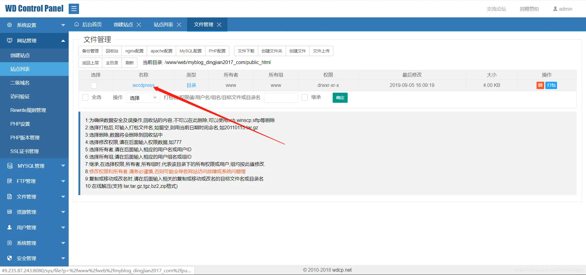Click the icon beside 系统管理
Image resolution: width=586 pixels, height=275 pixels.
(9, 243)
